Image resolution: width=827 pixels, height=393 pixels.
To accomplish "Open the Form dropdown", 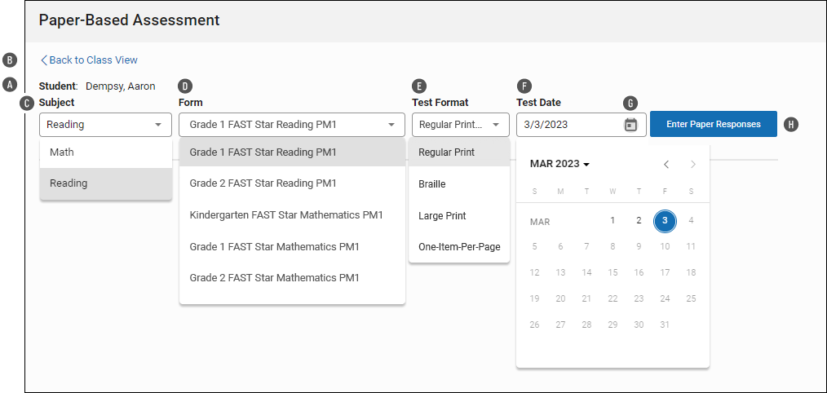I will point(292,125).
